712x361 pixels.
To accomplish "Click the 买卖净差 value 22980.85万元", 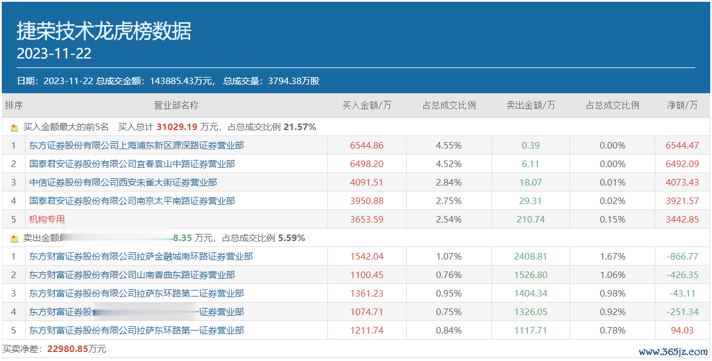I will click(x=75, y=349).
